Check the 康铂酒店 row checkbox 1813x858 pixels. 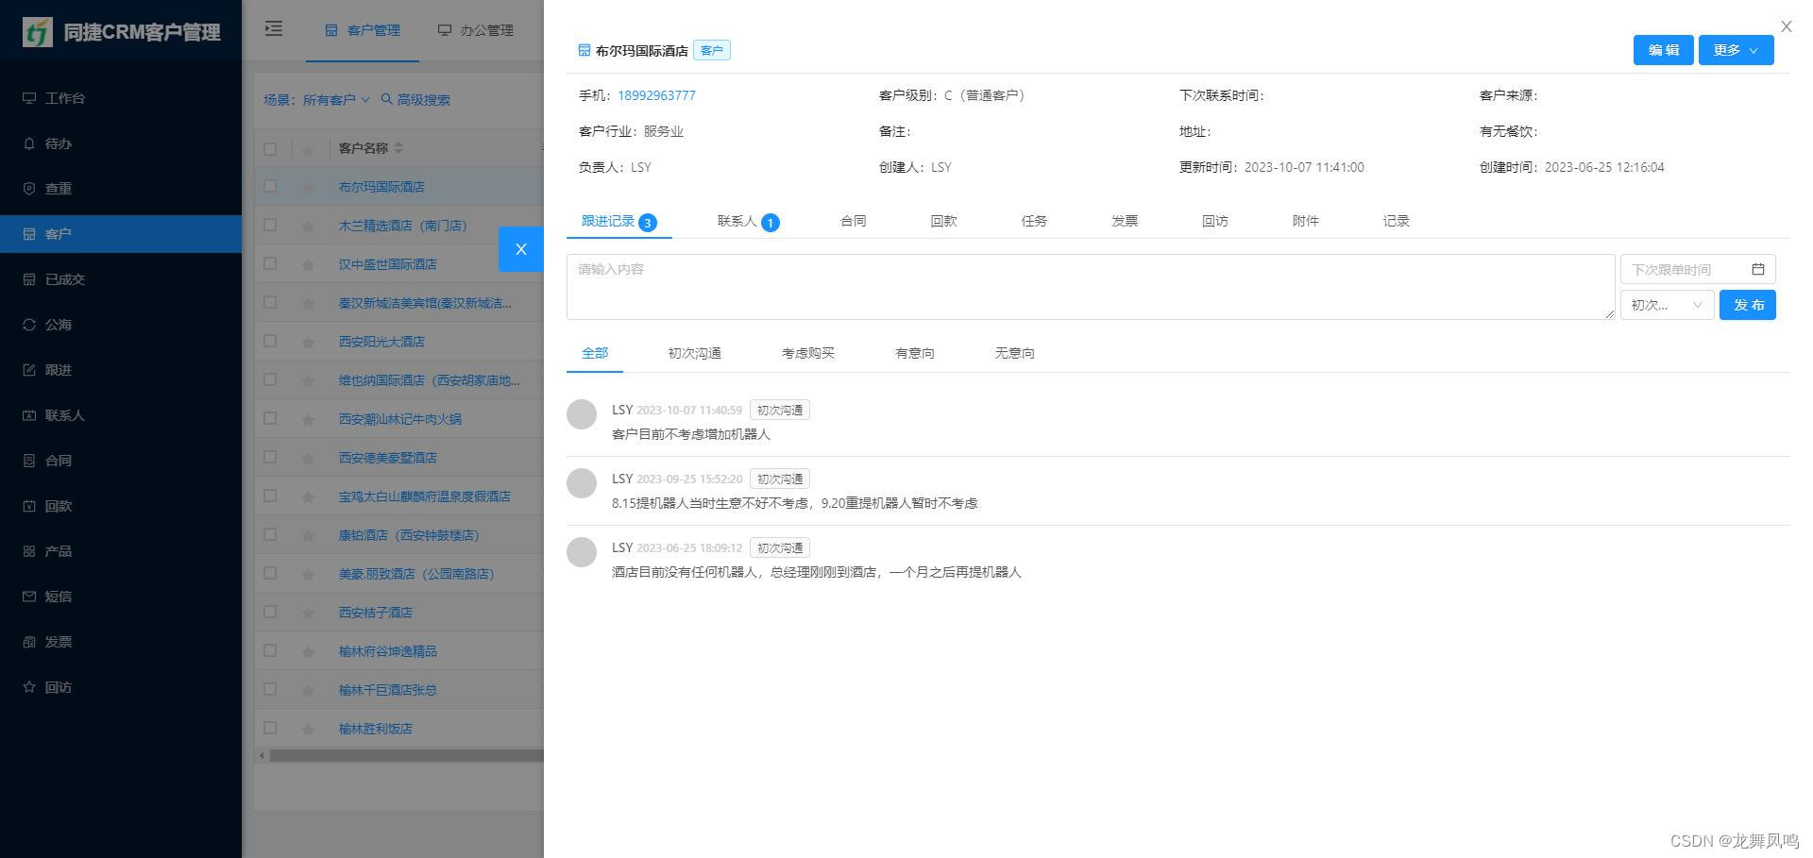click(270, 535)
